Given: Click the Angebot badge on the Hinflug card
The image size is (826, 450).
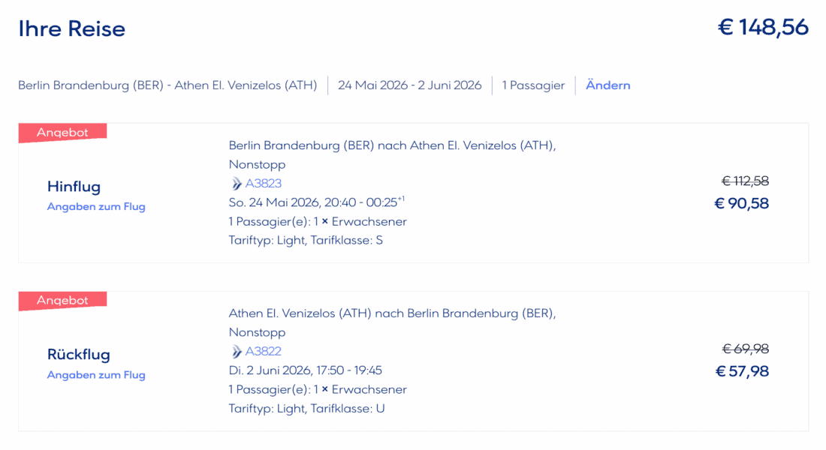Looking at the screenshot, I should point(63,133).
